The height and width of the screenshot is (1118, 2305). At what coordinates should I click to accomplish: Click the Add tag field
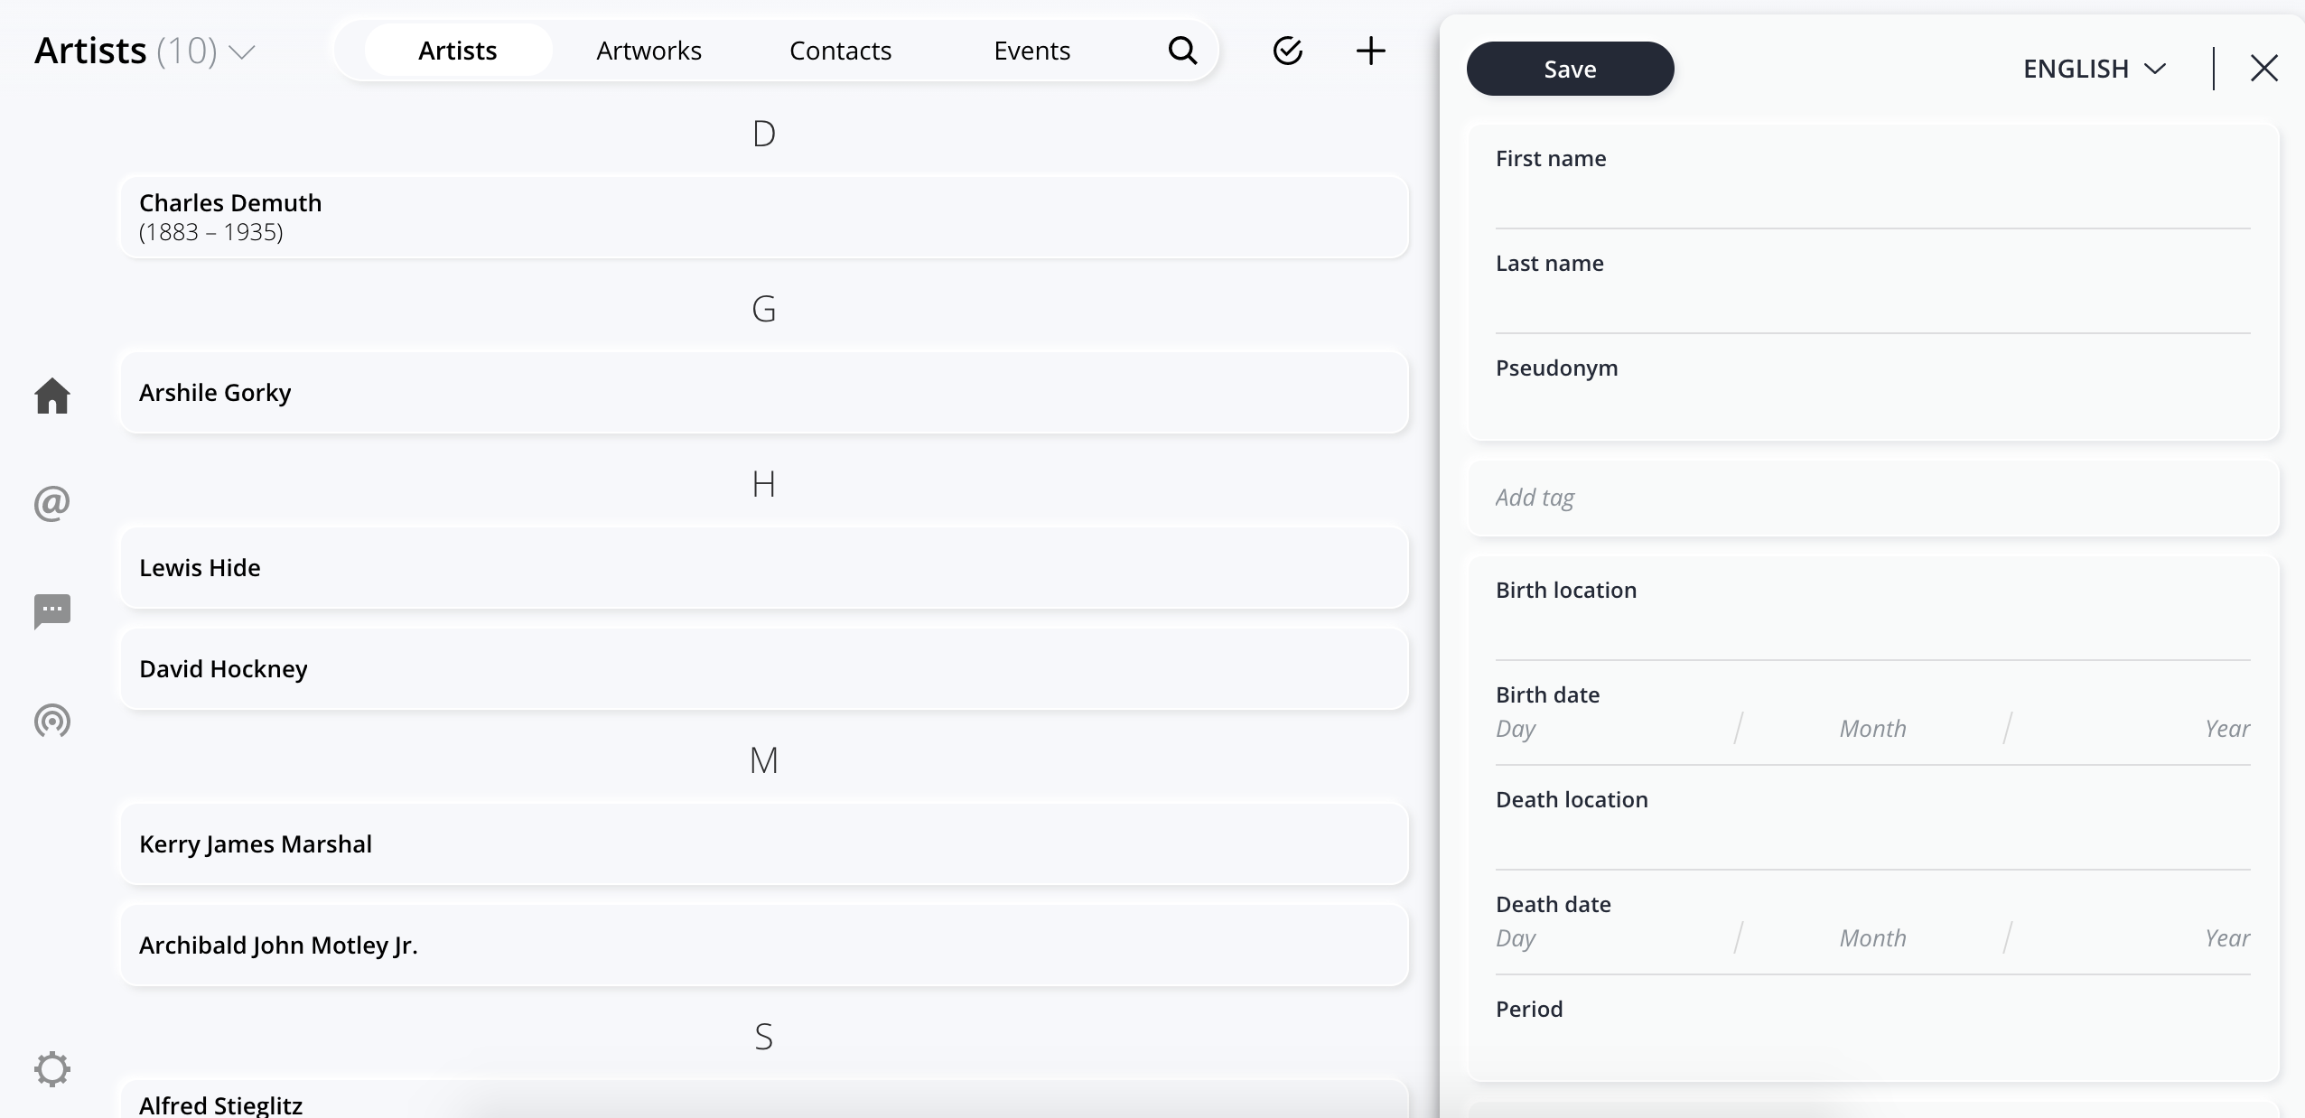1873,498
